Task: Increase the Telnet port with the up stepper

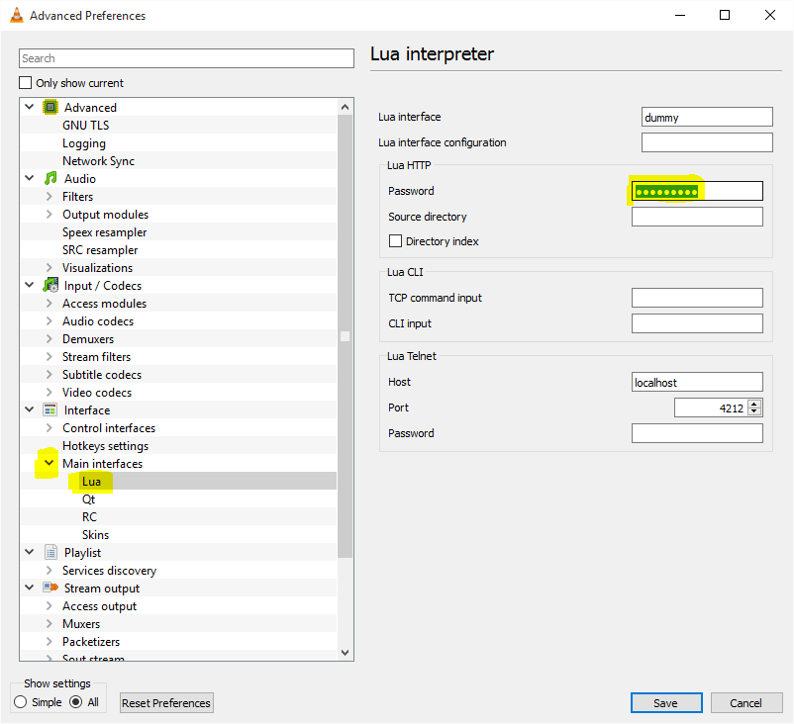Action: pos(755,403)
